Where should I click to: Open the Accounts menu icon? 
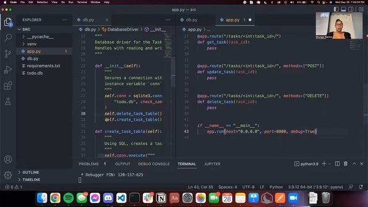[8, 159]
